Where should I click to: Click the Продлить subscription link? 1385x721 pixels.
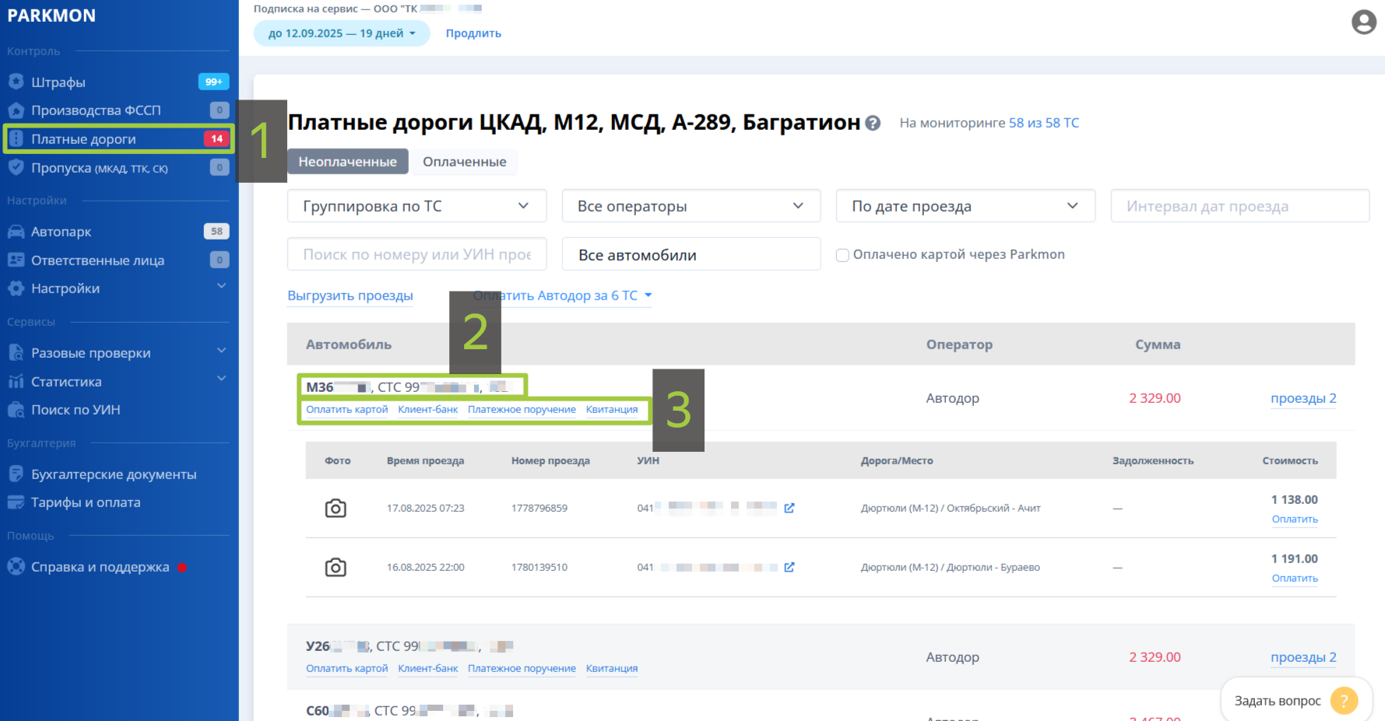tap(473, 33)
